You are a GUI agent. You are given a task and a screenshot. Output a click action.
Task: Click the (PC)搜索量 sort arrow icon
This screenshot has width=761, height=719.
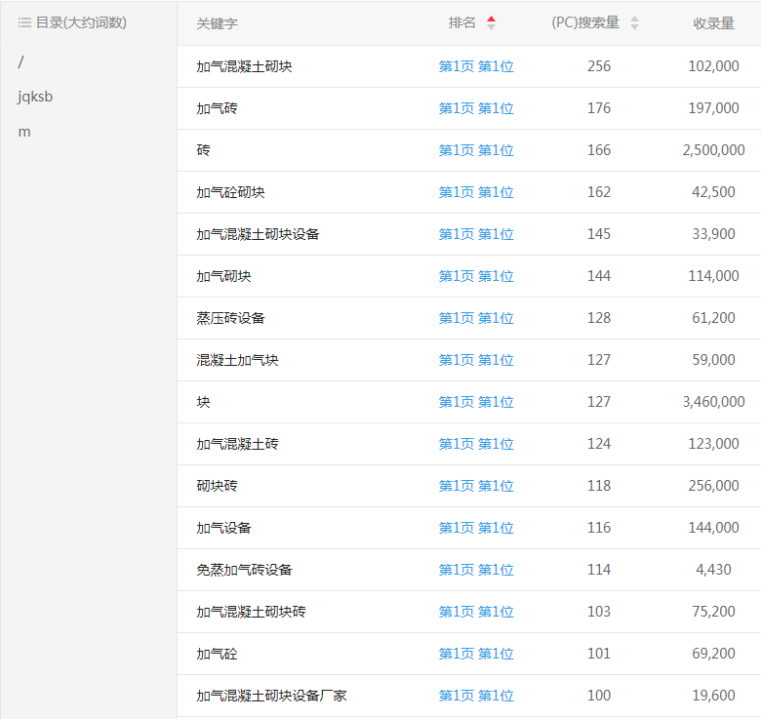pyautogui.click(x=634, y=22)
